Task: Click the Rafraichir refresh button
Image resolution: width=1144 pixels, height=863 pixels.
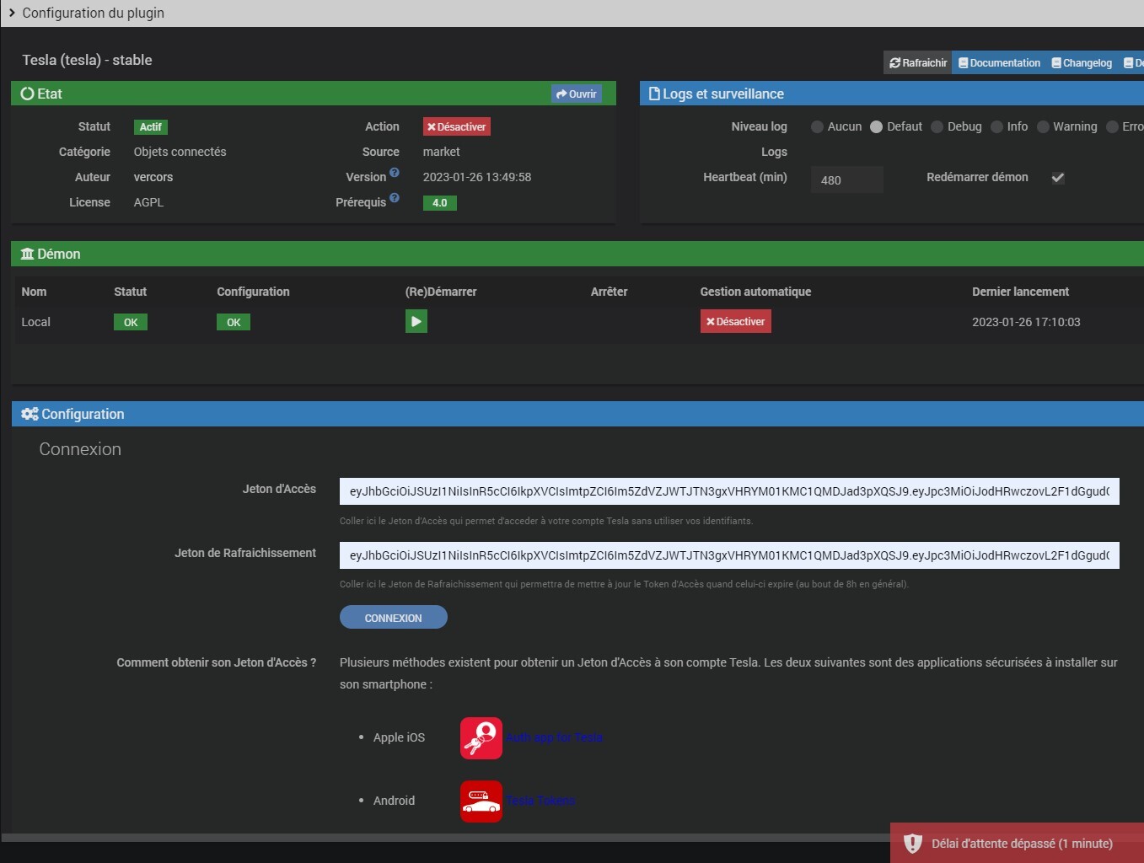Action: tap(918, 63)
